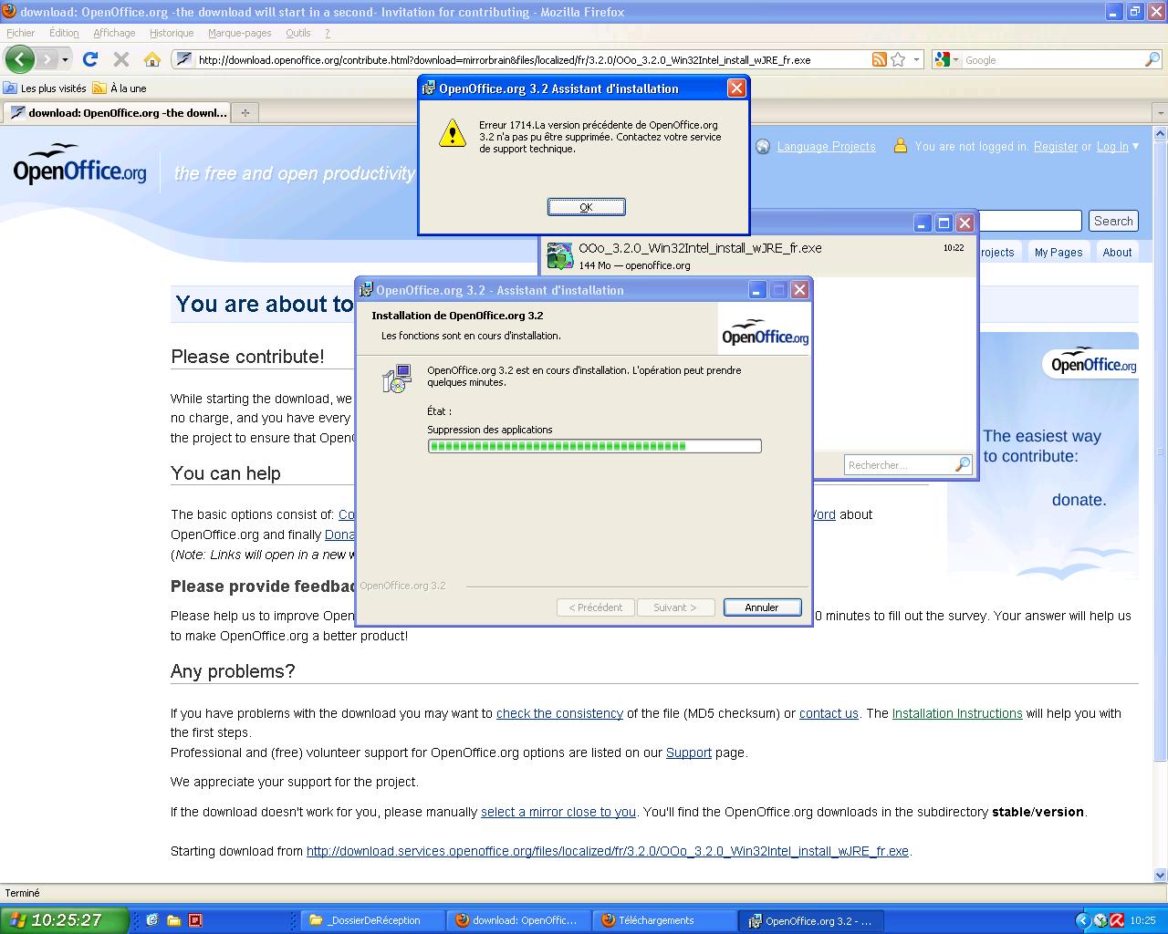Open the About tab on the website

coord(1117,253)
